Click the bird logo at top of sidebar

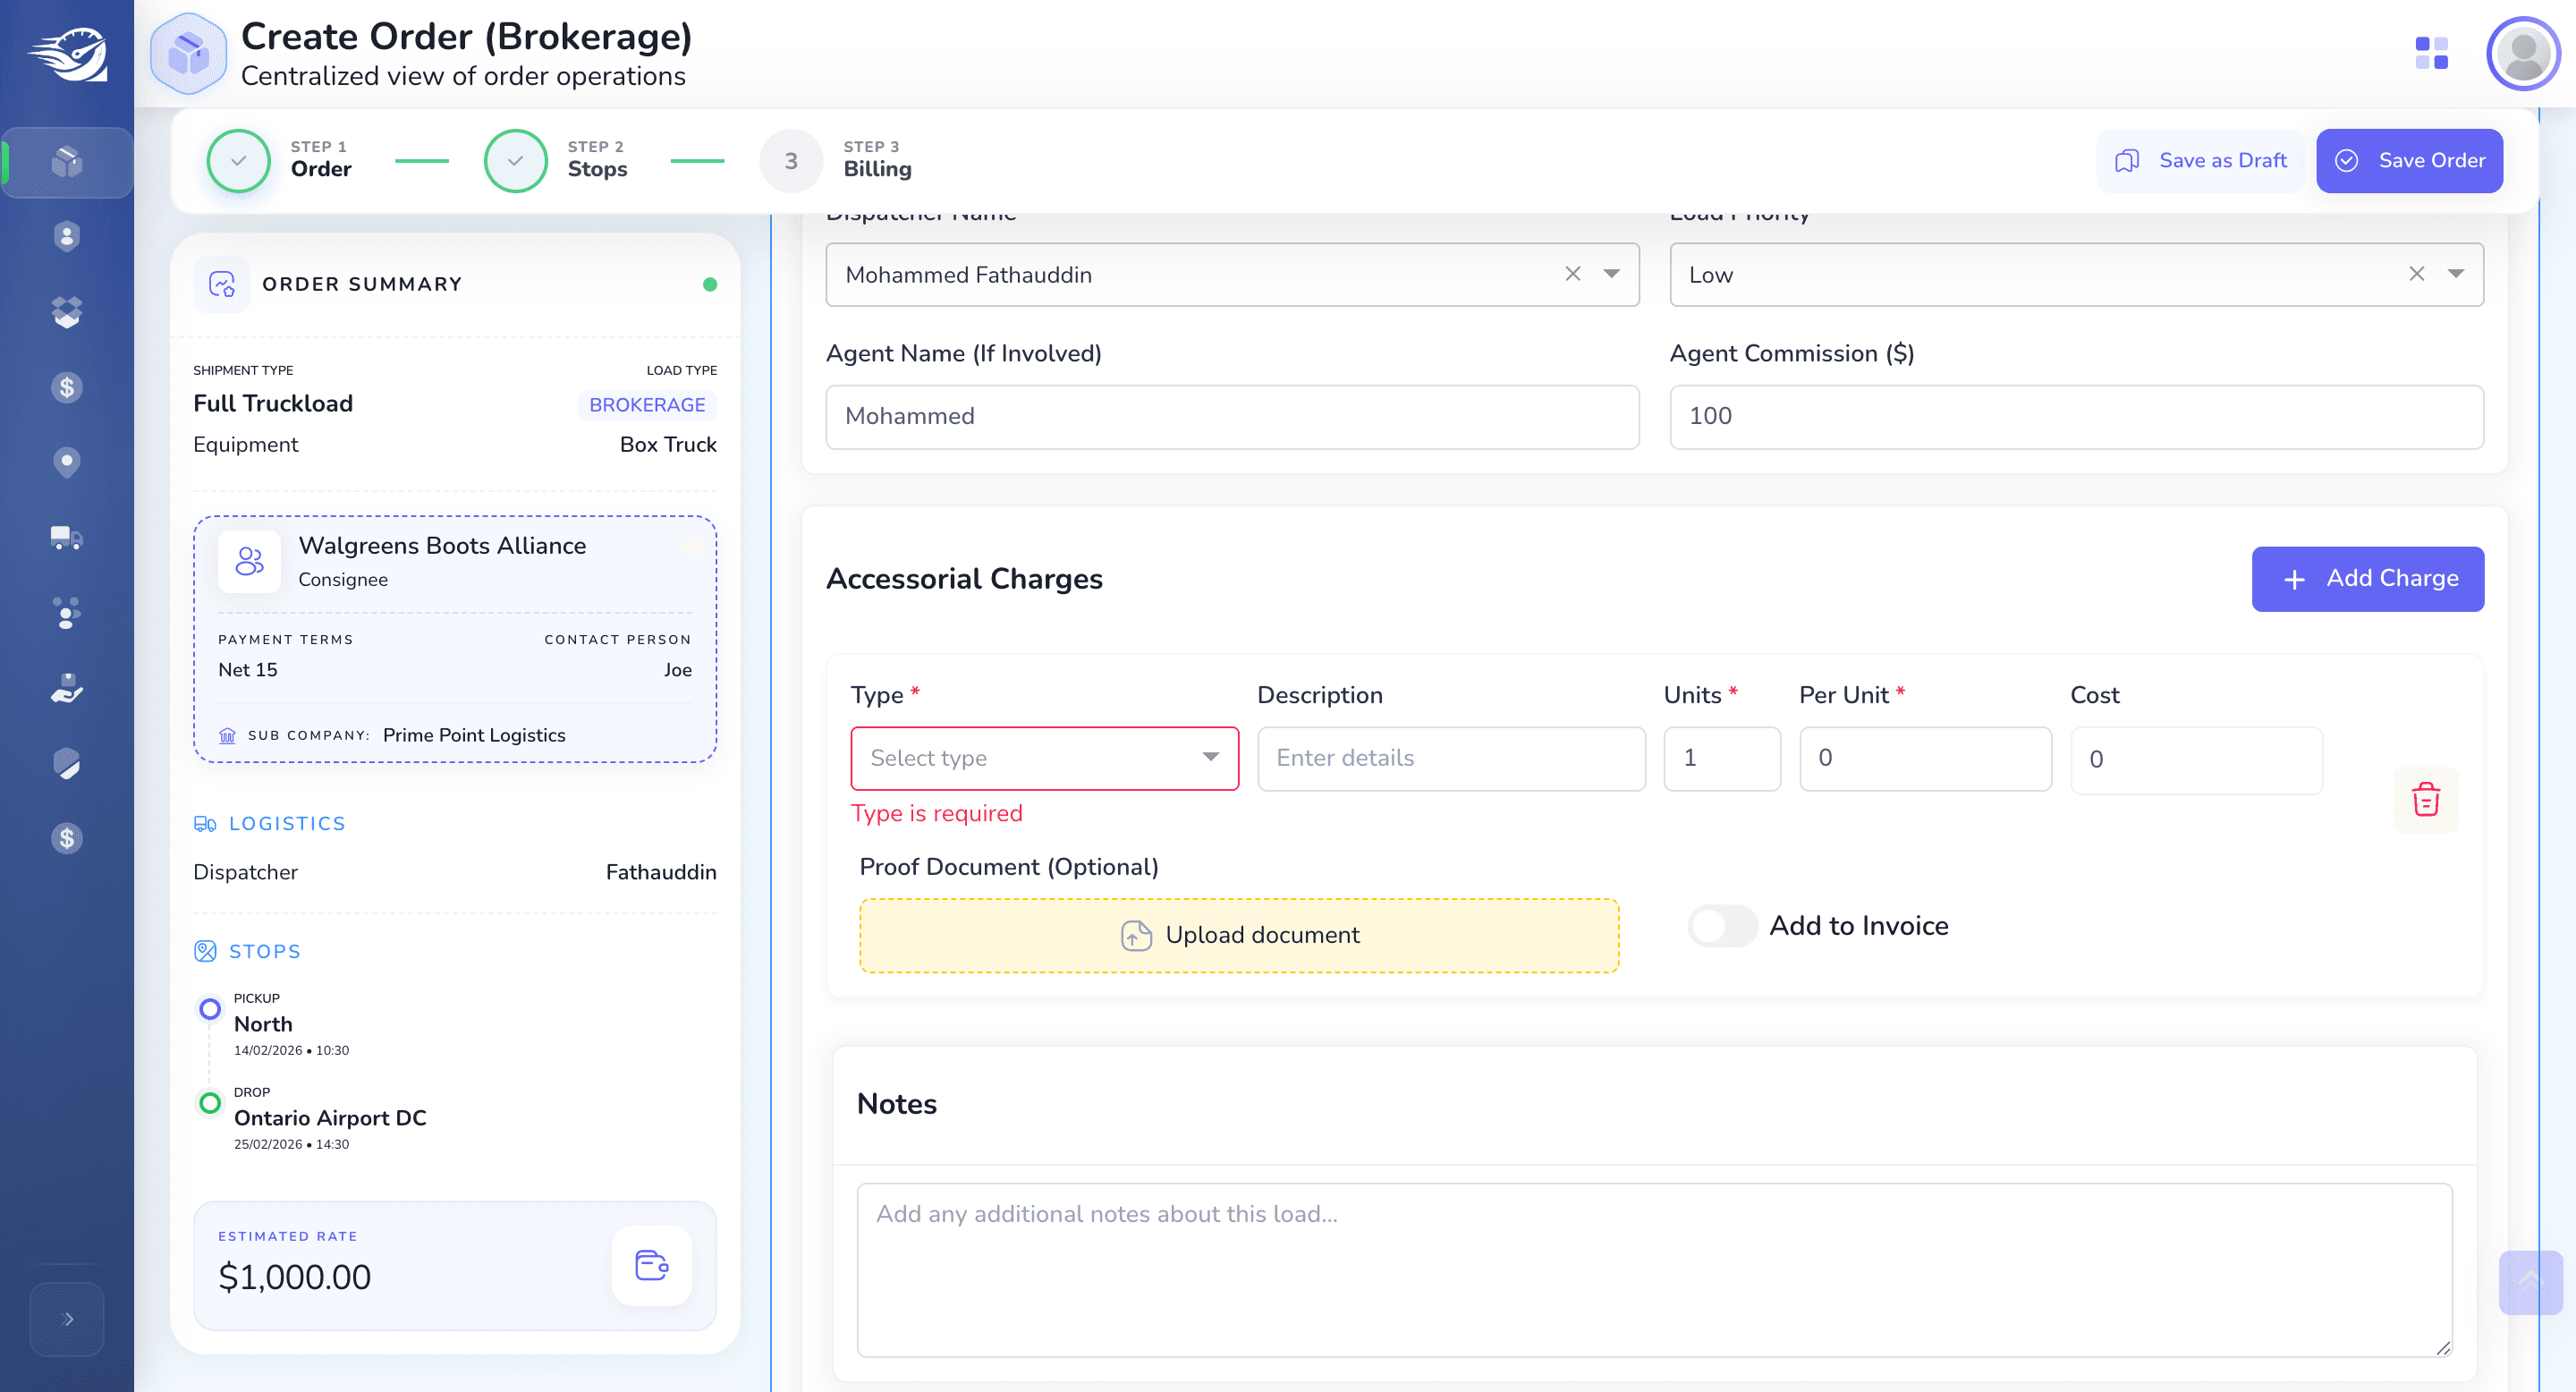tap(68, 55)
